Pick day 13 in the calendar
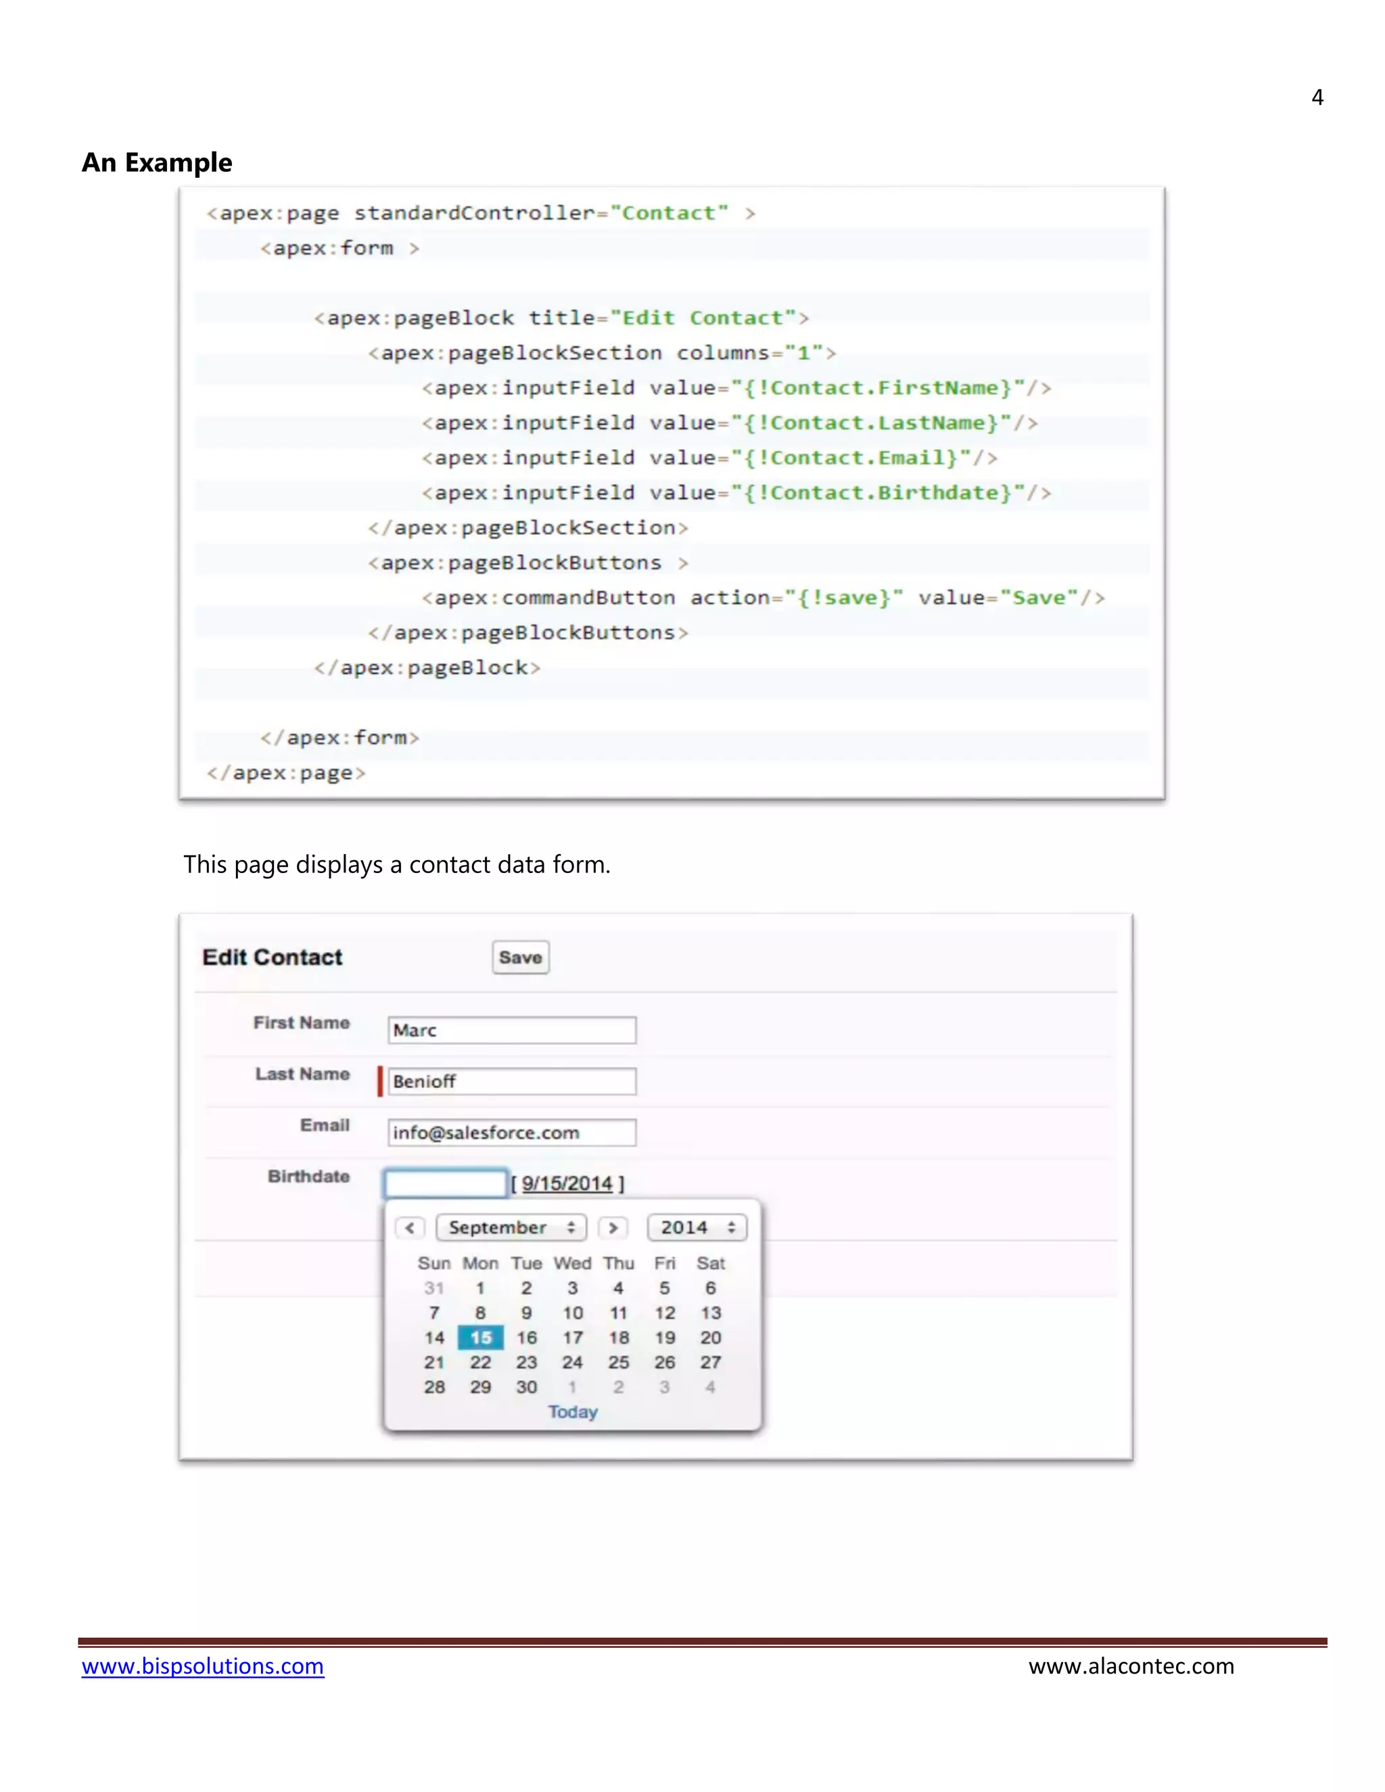The height and width of the screenshot is (1792, 1385). (x=711, y=1314)
